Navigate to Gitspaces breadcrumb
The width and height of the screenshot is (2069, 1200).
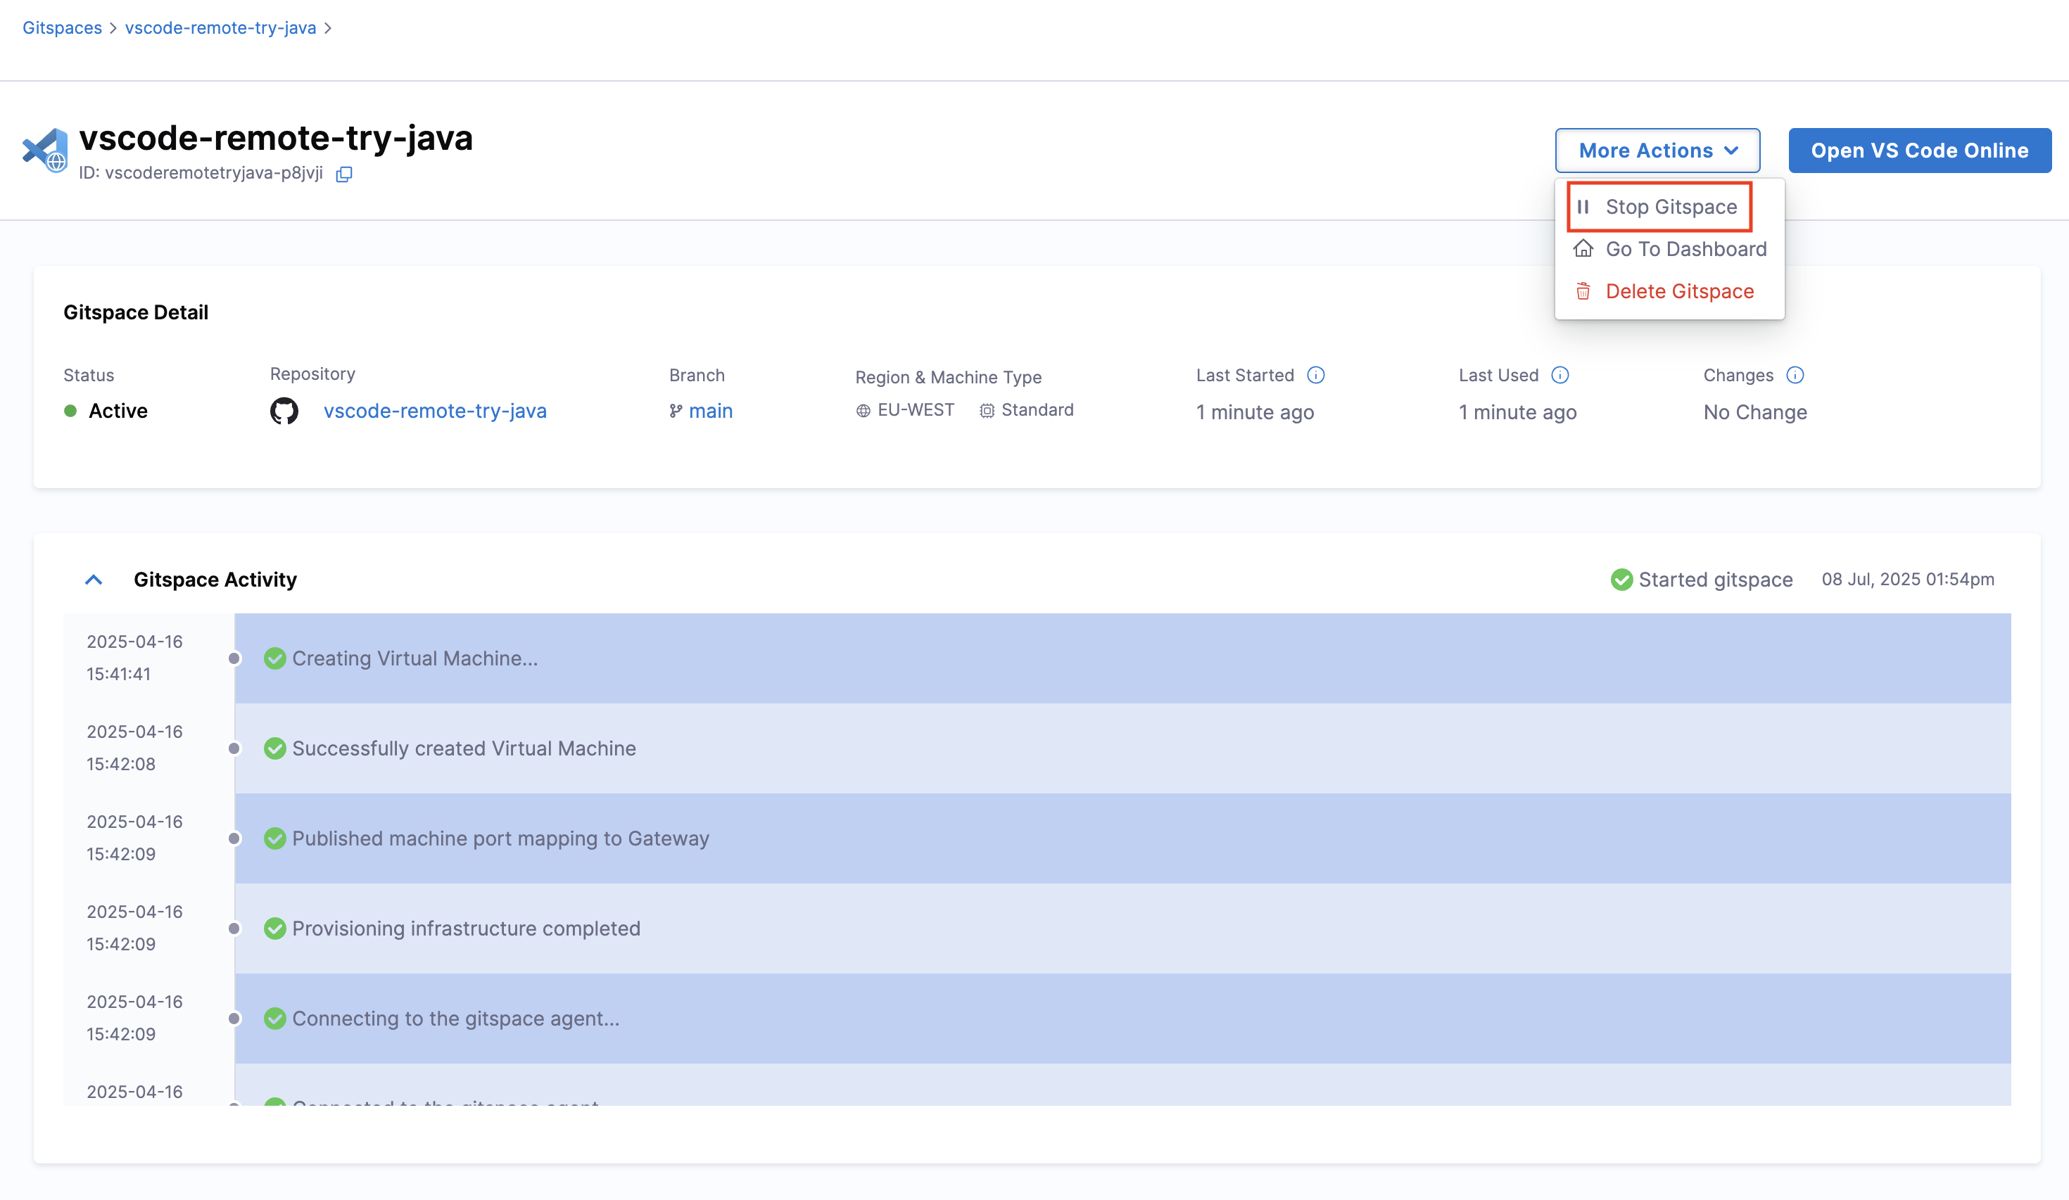point(63,28)
